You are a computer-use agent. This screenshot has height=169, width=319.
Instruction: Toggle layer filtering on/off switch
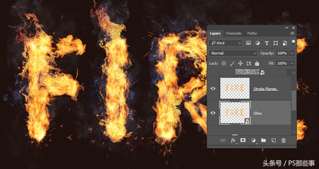pyautogui.click(x=293, y=43)
